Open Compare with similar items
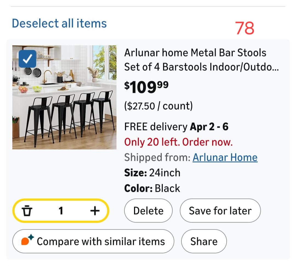The width and height of the screenshot is (296, 266). [x=93, y=241]
